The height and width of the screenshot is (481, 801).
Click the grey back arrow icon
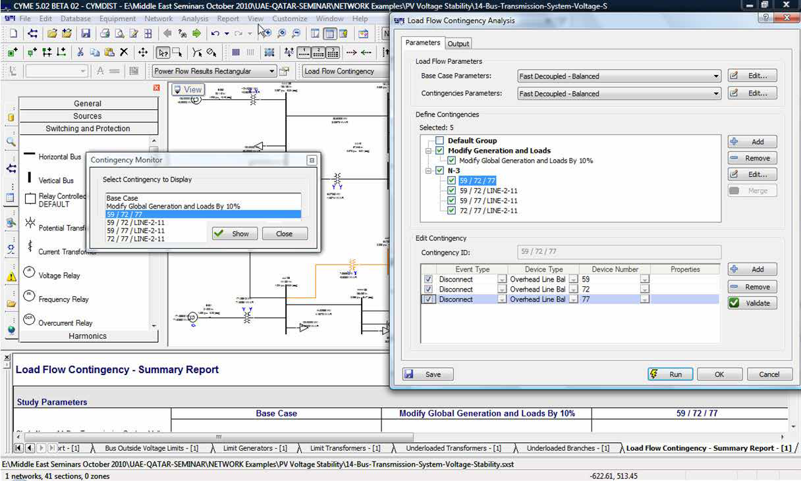167,34
